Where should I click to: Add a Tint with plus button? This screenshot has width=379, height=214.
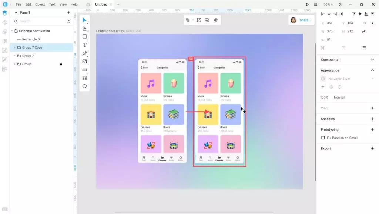pos(372,108)
